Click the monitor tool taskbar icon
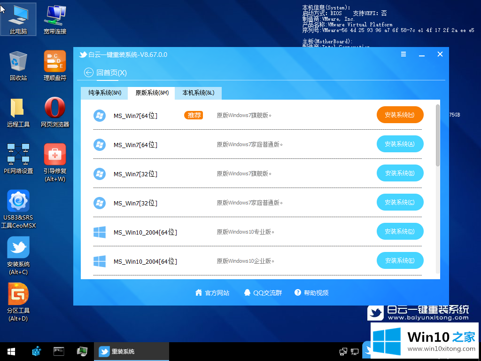 coord(82,352)
